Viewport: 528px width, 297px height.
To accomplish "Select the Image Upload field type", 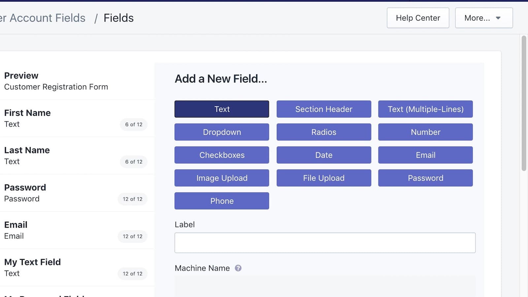I will point(221,178).
